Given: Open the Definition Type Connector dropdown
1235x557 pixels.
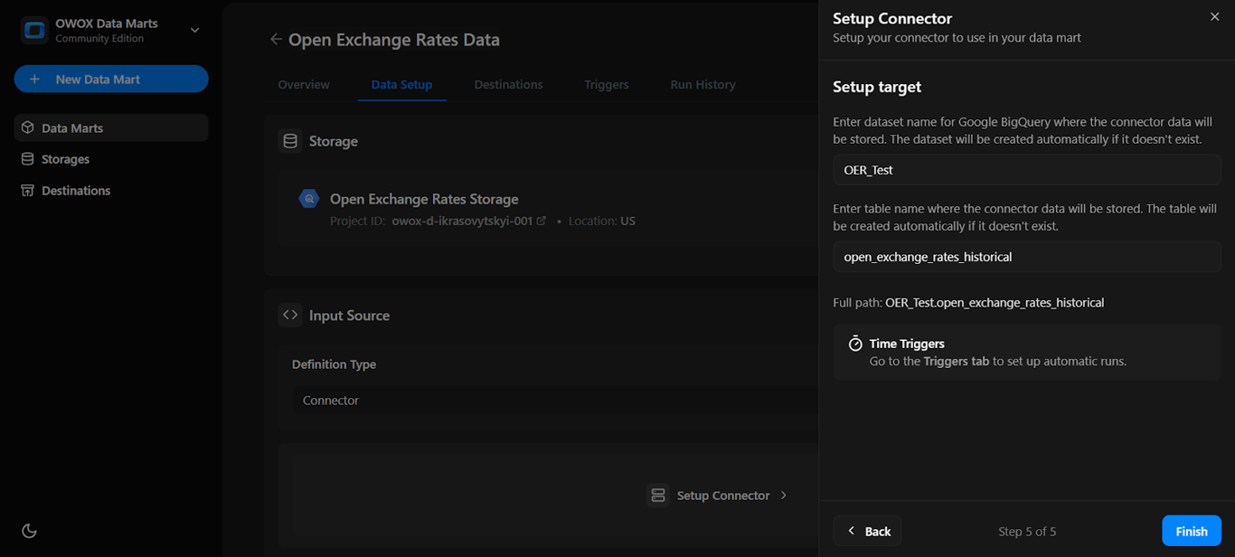Looking at the screenshot, I should point(554,401).
